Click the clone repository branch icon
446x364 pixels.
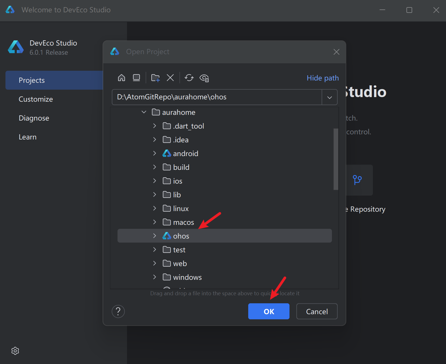357,180
